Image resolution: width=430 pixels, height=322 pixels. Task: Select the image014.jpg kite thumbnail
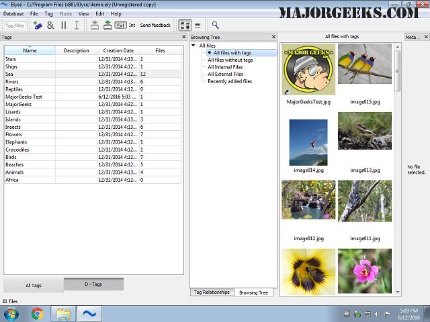click(308, 142)
